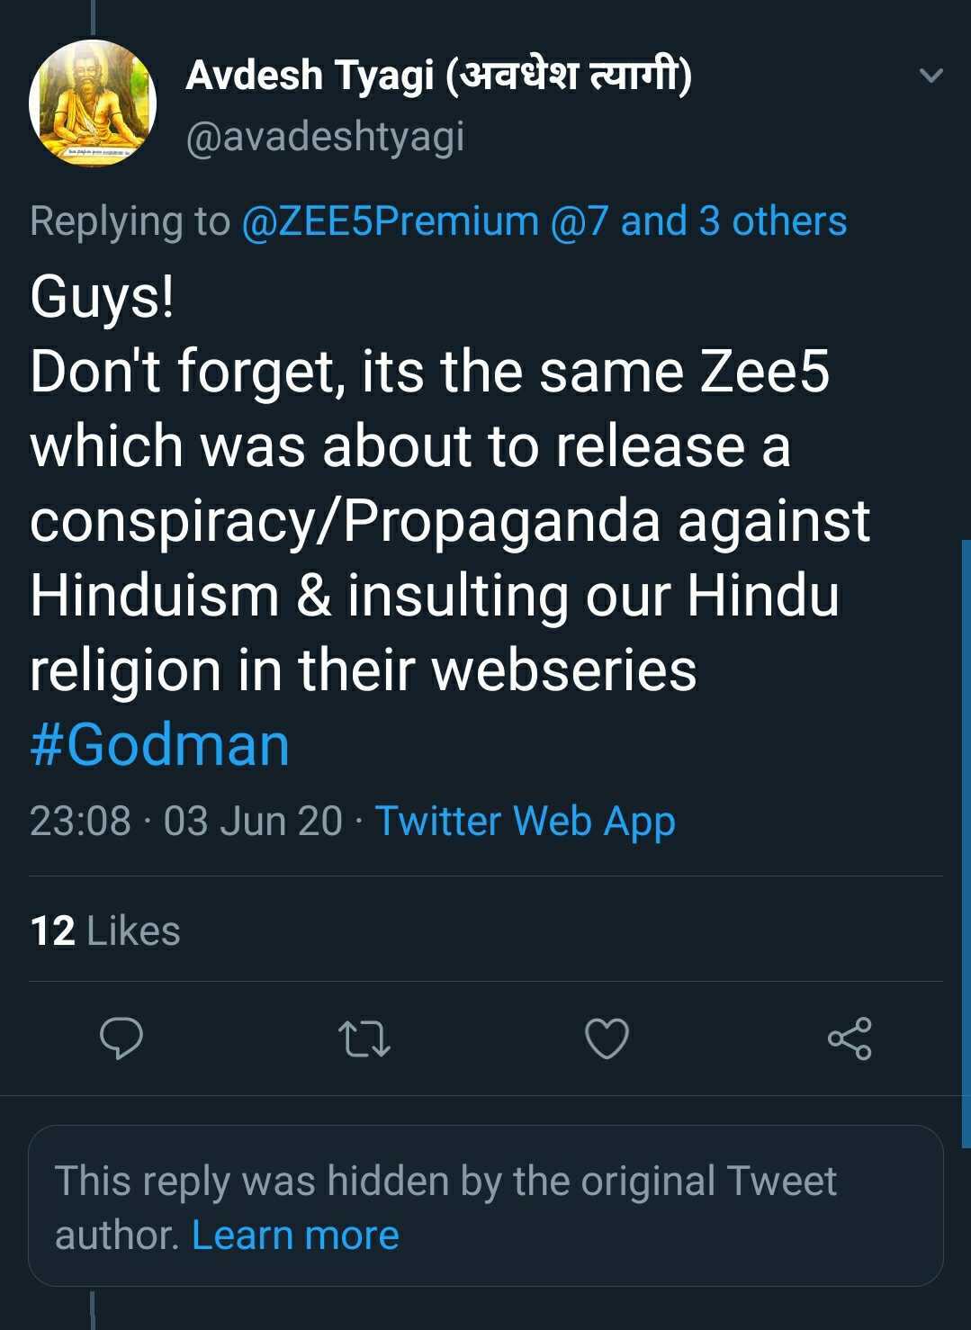Retweet this tweet
This screenshot has width=971, height=1330.
coord(364,1038)
